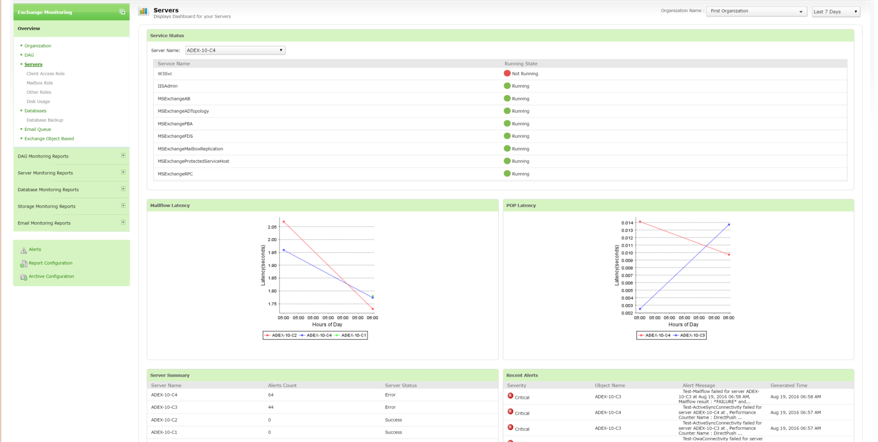878x442 pixels.
Task: Select Disk Usage in the sidebar
Action: pyautogui.click(x=38, y=102)
